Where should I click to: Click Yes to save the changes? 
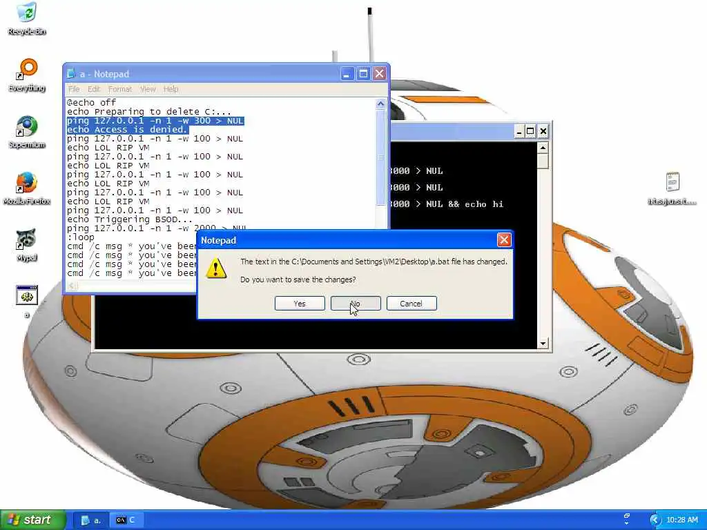coord(300,304)
